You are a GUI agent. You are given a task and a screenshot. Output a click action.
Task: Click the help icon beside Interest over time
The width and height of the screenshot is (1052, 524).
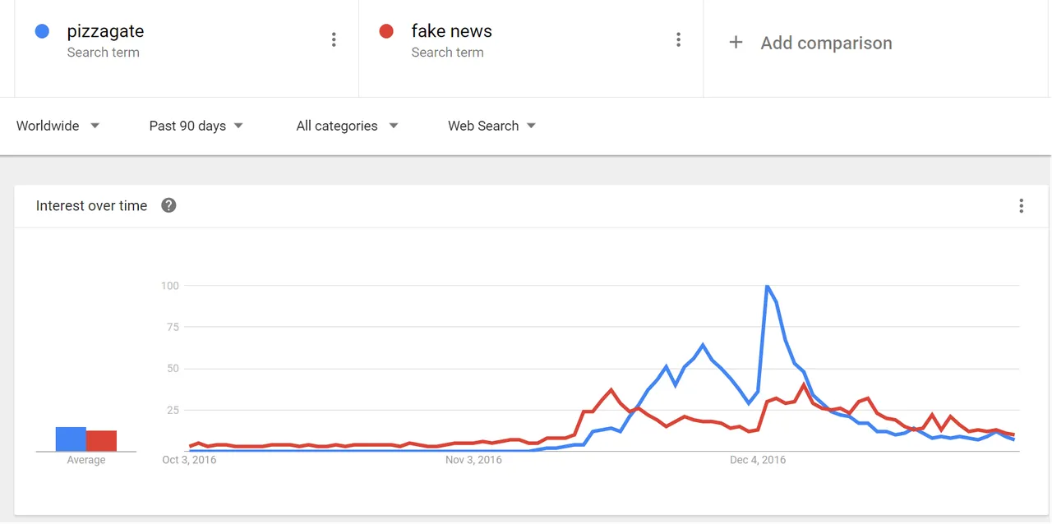pyautogui.click(x=168, y=205)
